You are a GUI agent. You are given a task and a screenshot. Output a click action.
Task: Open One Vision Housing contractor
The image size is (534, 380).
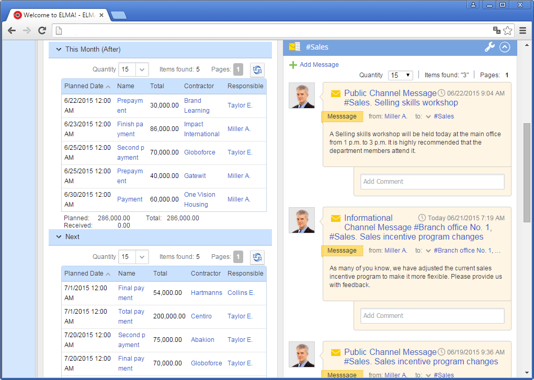(x=200, y=199)
